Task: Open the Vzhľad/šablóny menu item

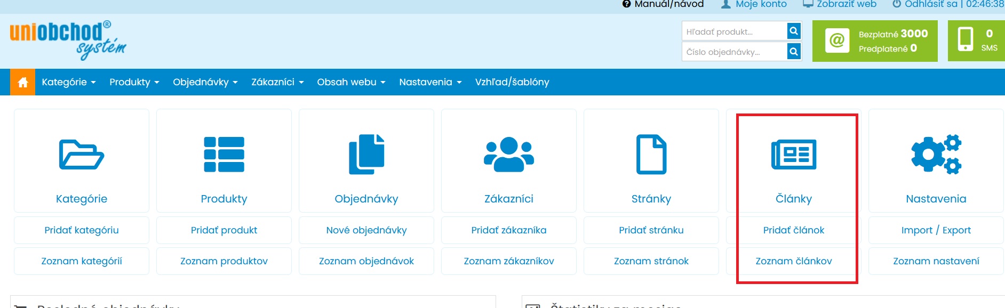Action: (x=512, y=82)
